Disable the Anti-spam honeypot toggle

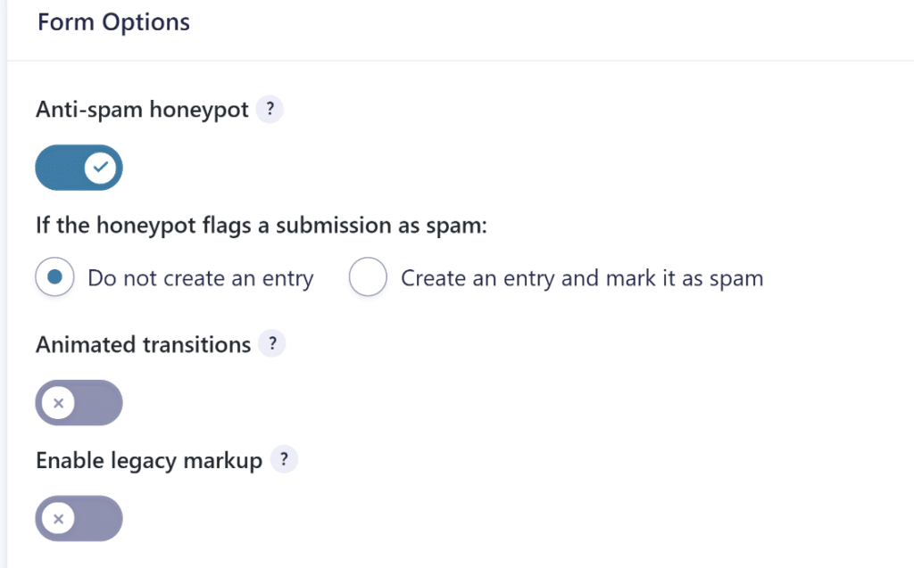pyautogui.click(x=79, y=168)
